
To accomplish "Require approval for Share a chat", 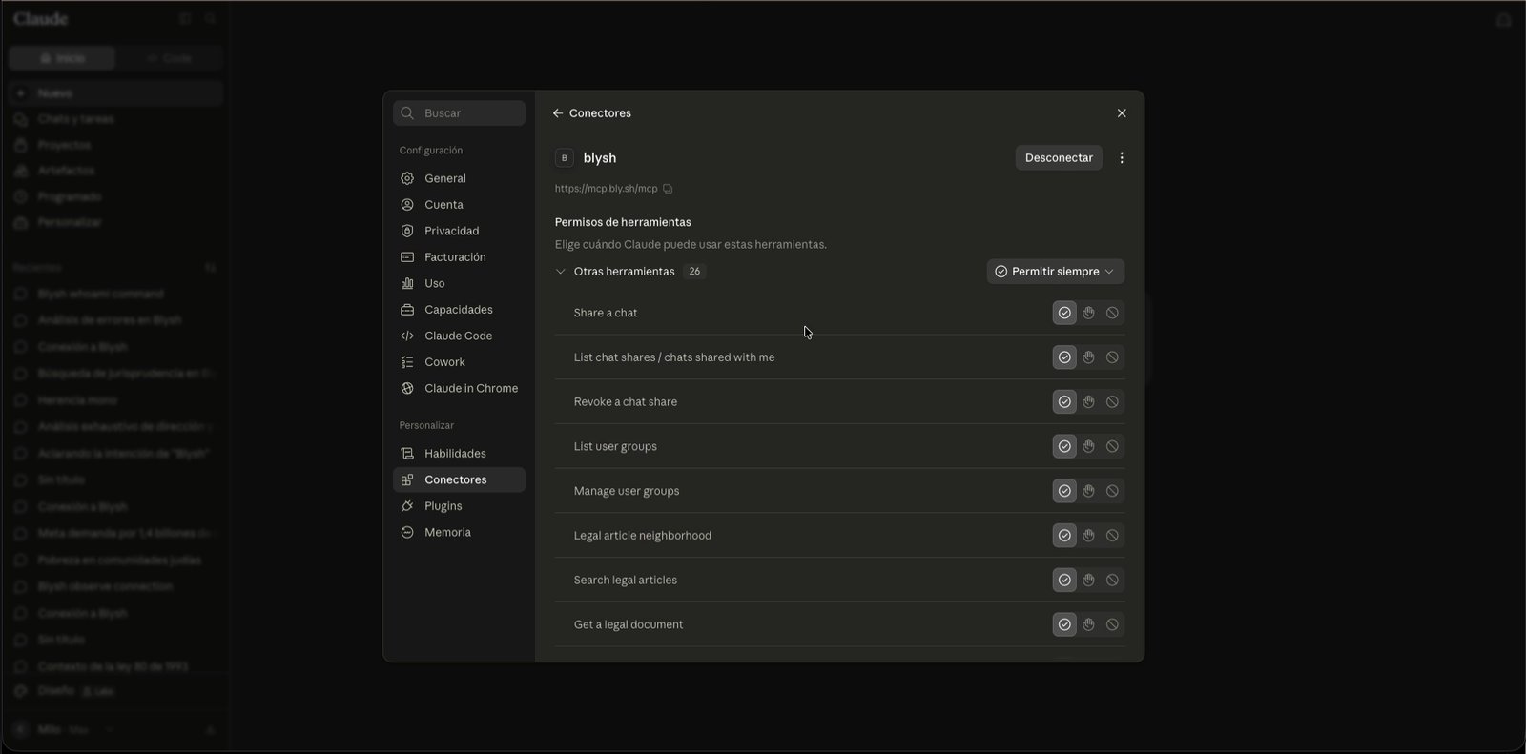I will pos(1088,313).
